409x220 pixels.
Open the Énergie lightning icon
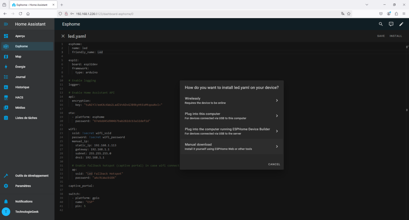[6, 66]
